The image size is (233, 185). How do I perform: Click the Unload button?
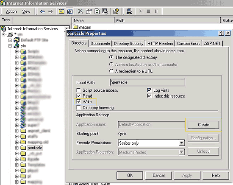(x=203, y=151)
